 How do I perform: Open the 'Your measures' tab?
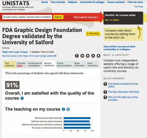10,64
